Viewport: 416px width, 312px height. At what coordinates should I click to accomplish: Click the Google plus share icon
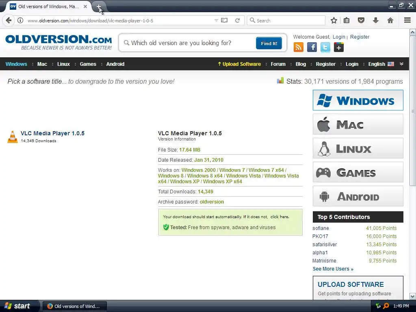(x=339, y=47)
